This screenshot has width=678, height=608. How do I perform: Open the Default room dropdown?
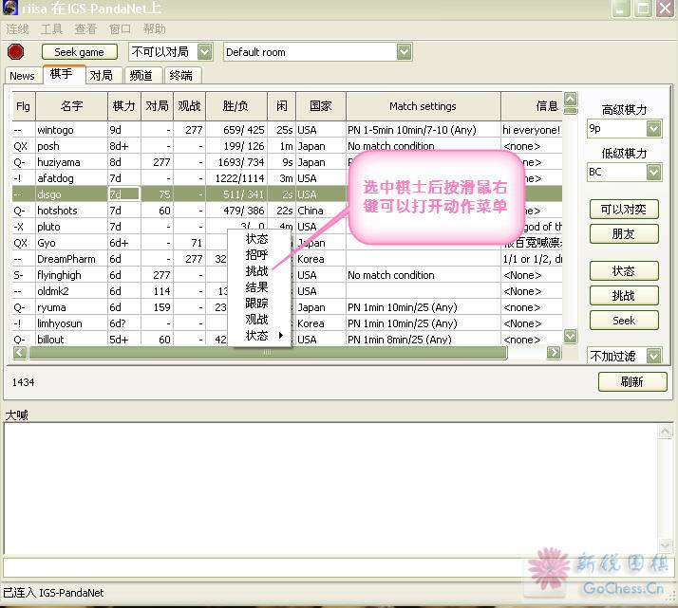click(x=404, y=52)
